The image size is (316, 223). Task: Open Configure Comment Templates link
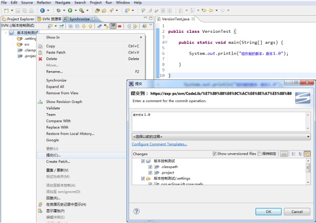click(x=160, y=144)
